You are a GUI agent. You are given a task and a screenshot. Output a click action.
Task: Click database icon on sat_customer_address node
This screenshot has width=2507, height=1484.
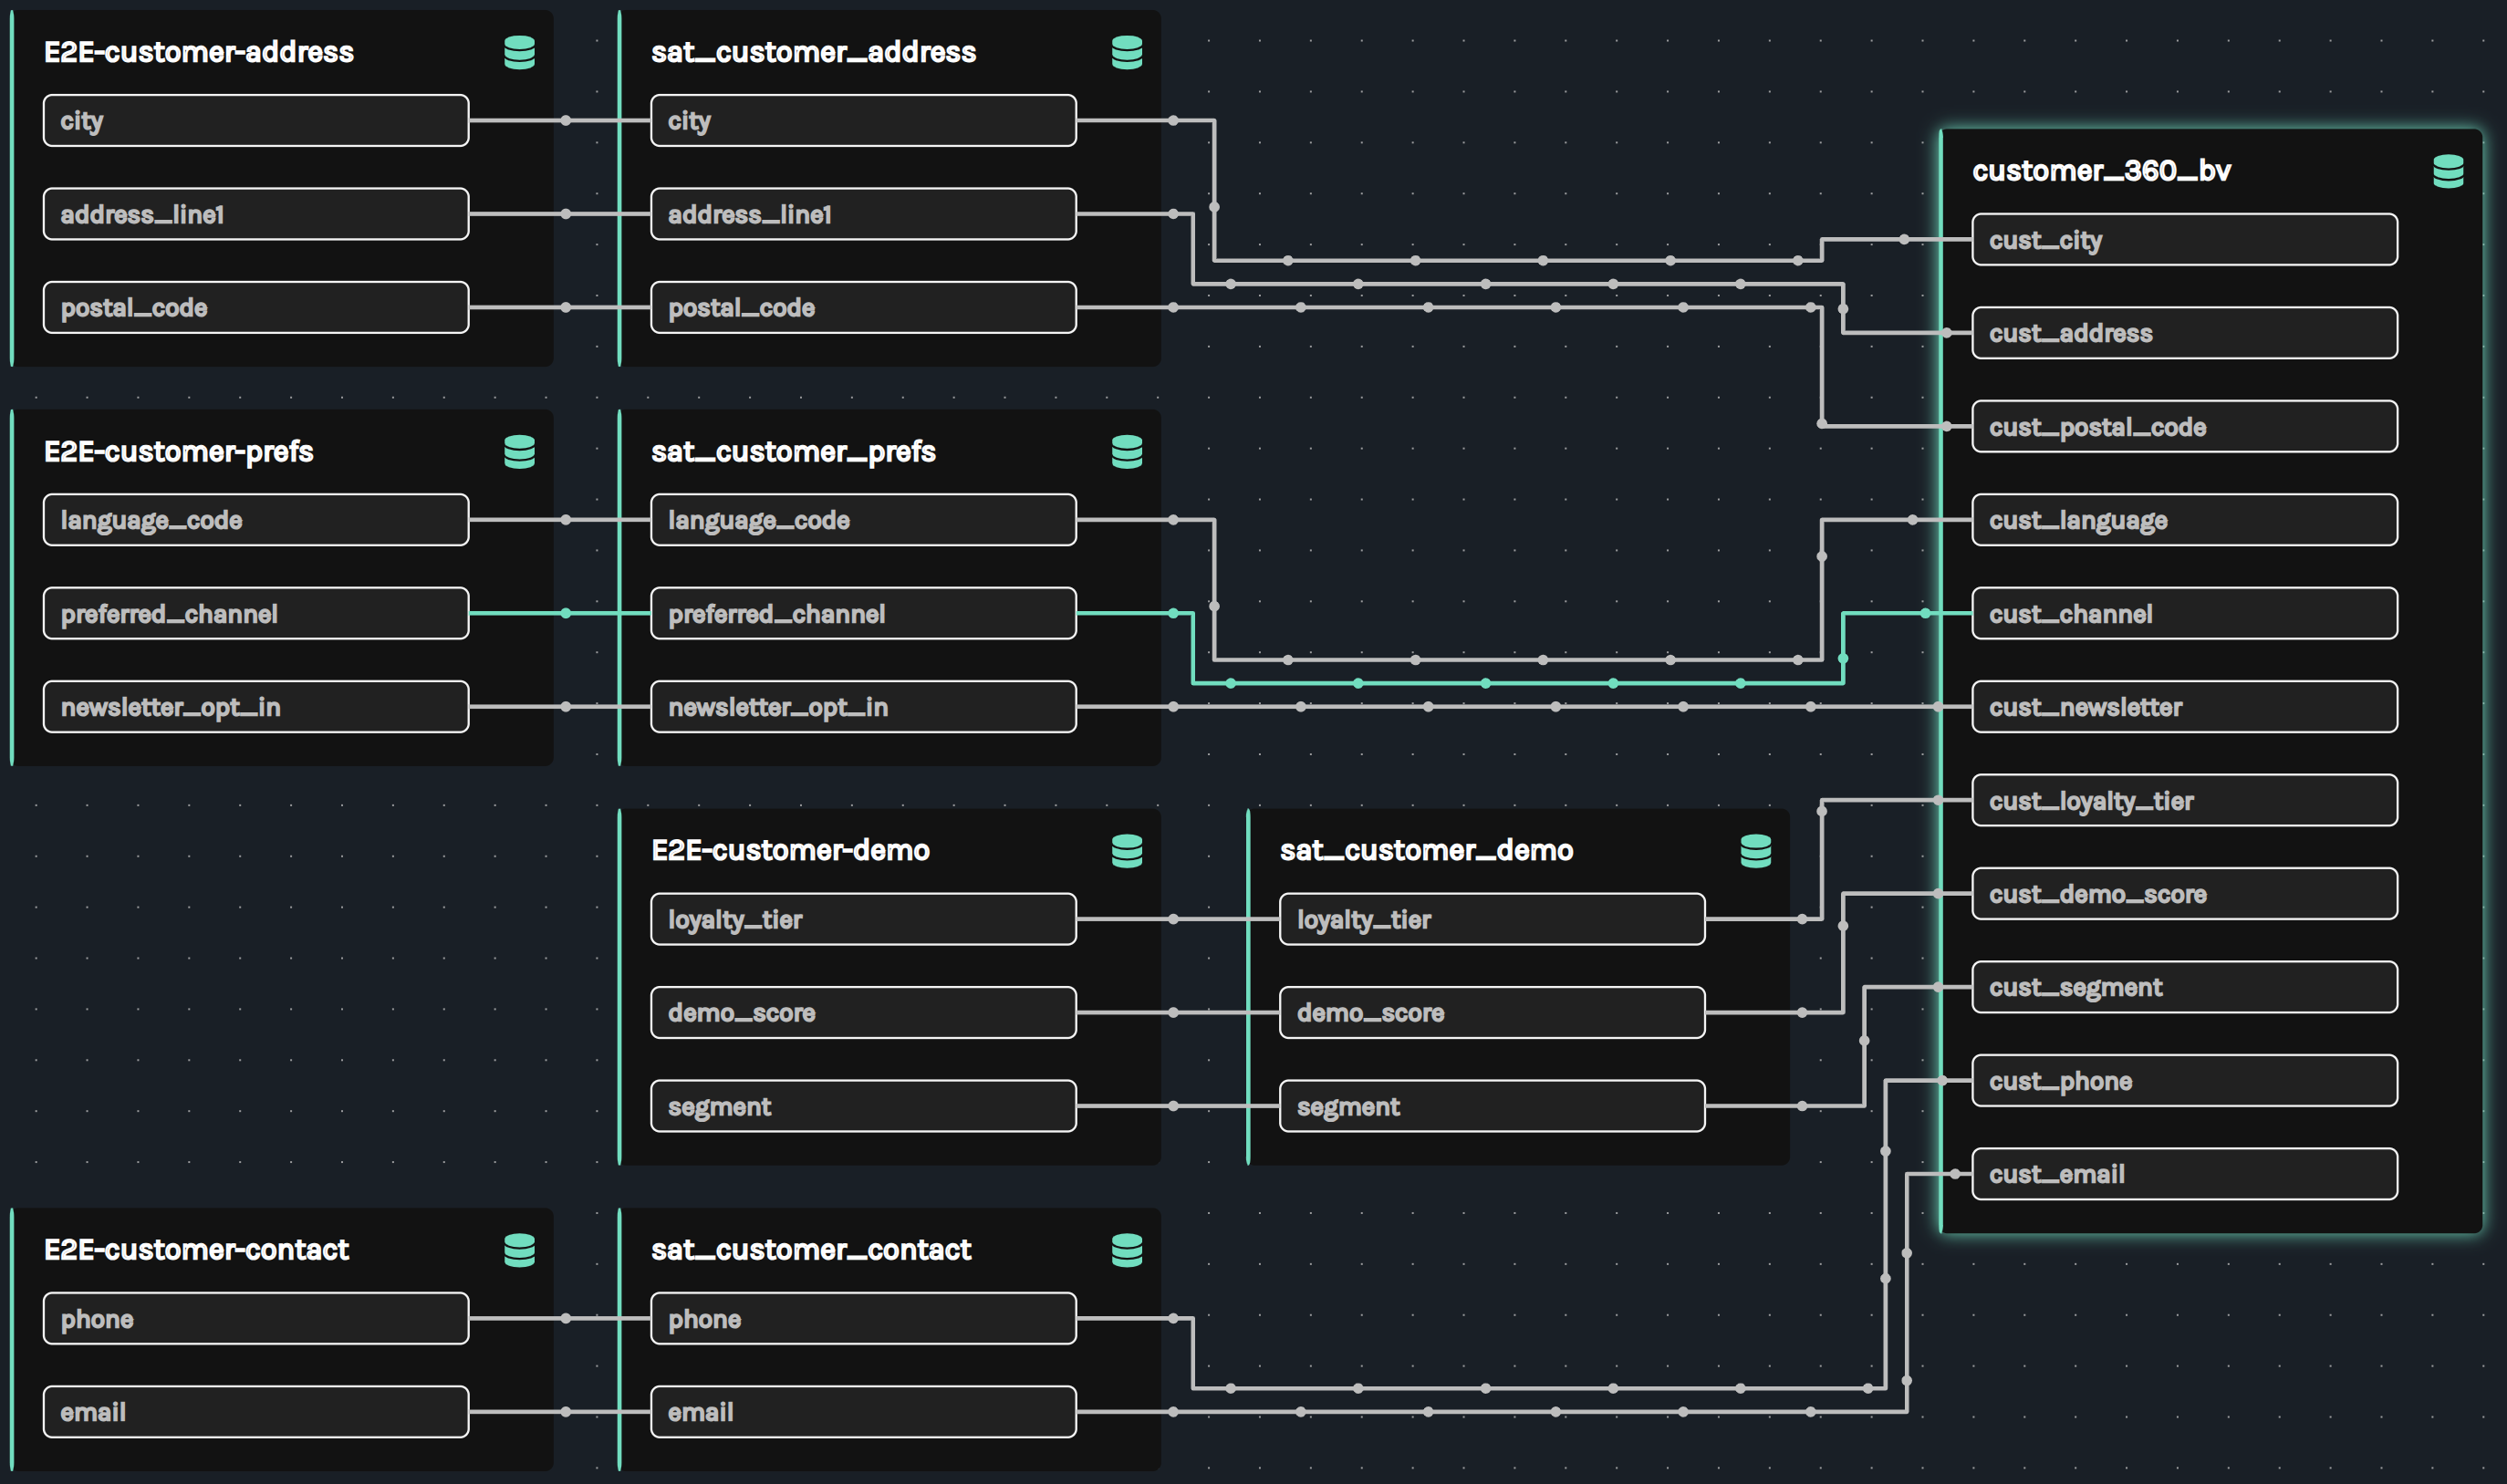(x=1127, y=52)
